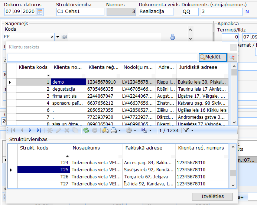This screenshot has width=257, height=205.
Task: Open the calendar picker for Dokum. datums
Action: pyautogui.click(x=40, y=12)
